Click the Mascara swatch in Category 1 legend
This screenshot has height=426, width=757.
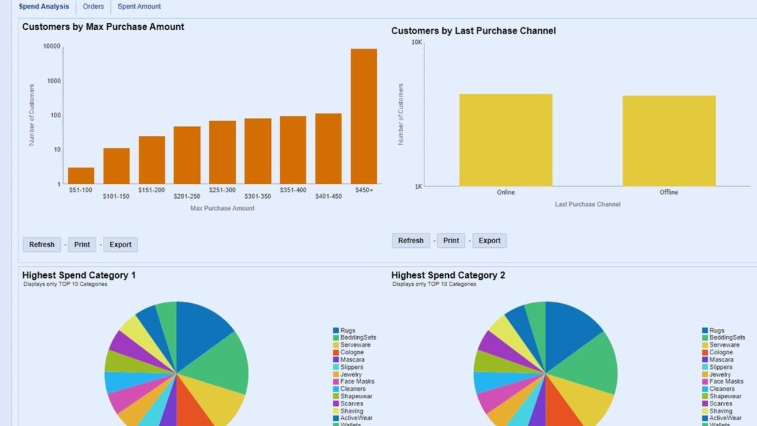tap(339, 359)
